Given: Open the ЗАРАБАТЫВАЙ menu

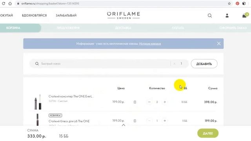Looking at the screenshot, I should 66,15.
